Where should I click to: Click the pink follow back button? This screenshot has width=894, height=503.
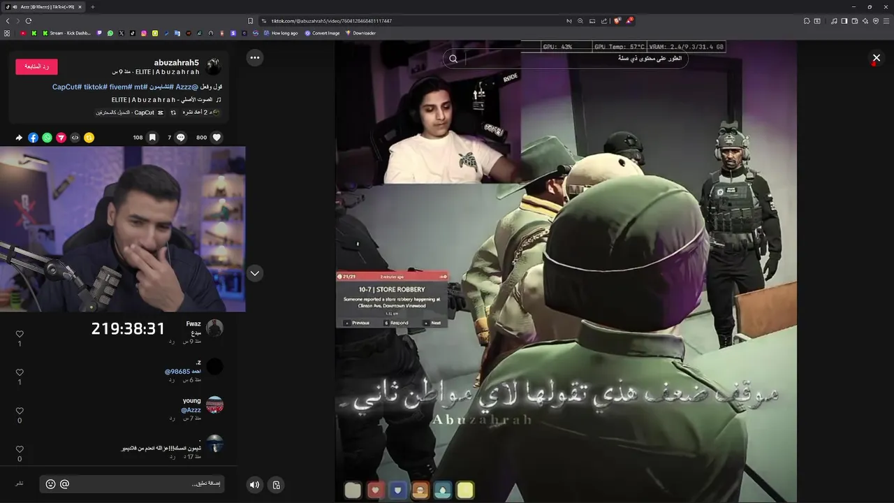[x=36, y=66]
